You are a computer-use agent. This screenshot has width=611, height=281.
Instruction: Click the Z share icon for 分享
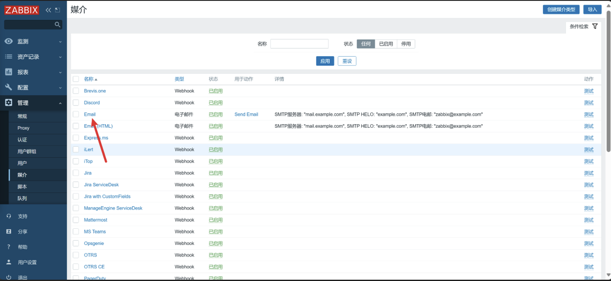pyautogui.click(x=9, y=232)
